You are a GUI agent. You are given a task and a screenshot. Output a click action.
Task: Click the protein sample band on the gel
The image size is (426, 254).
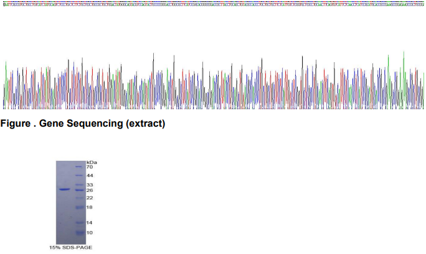(65, 189)
